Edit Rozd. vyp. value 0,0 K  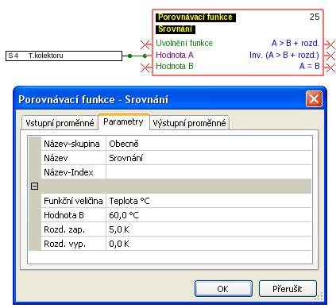(209, 244)
